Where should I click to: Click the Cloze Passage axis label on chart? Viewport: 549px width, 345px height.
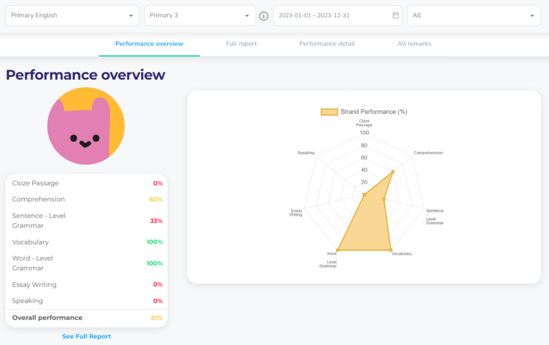363,123
